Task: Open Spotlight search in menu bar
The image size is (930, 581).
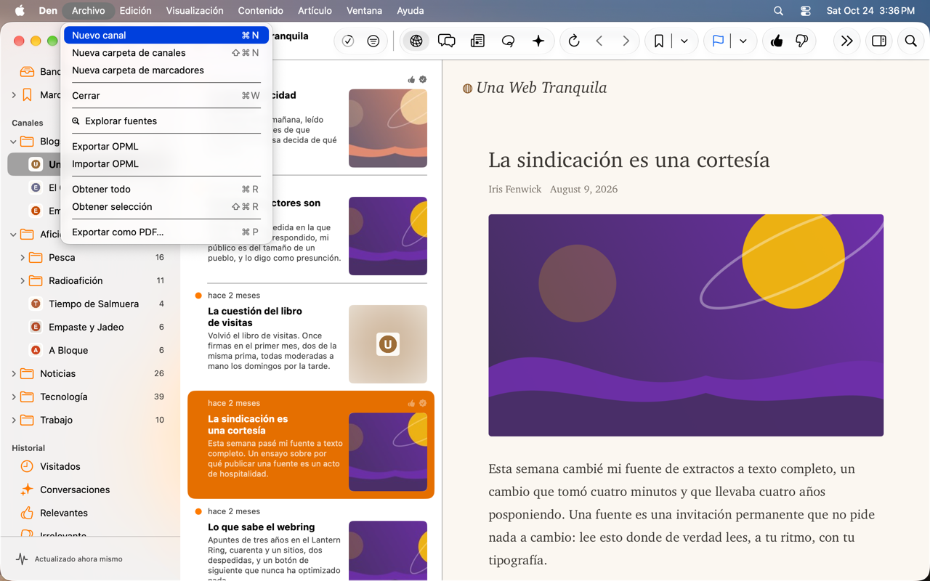Action: (778, 10)
